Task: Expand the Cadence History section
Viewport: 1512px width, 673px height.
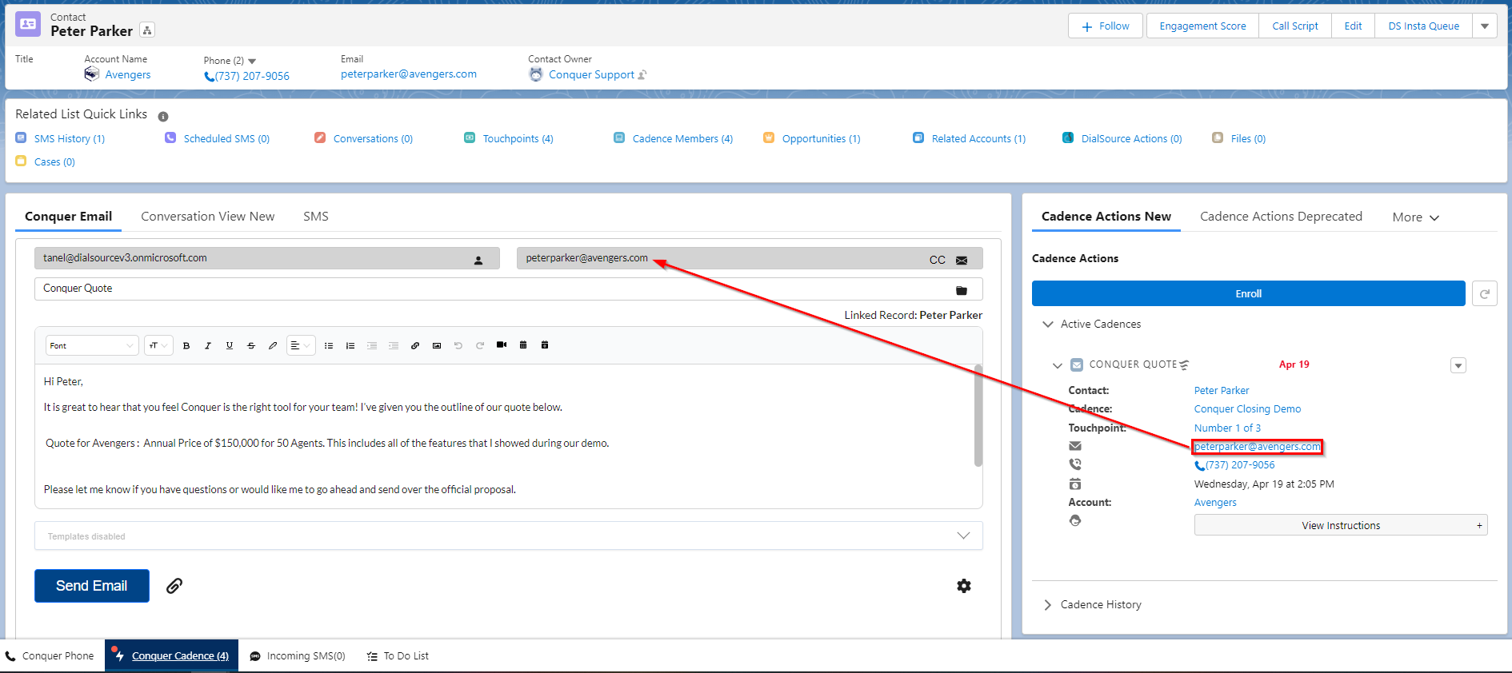Action: 1048,605
